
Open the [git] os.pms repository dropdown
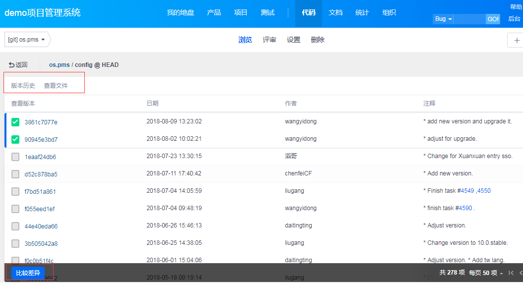(26, 39)
